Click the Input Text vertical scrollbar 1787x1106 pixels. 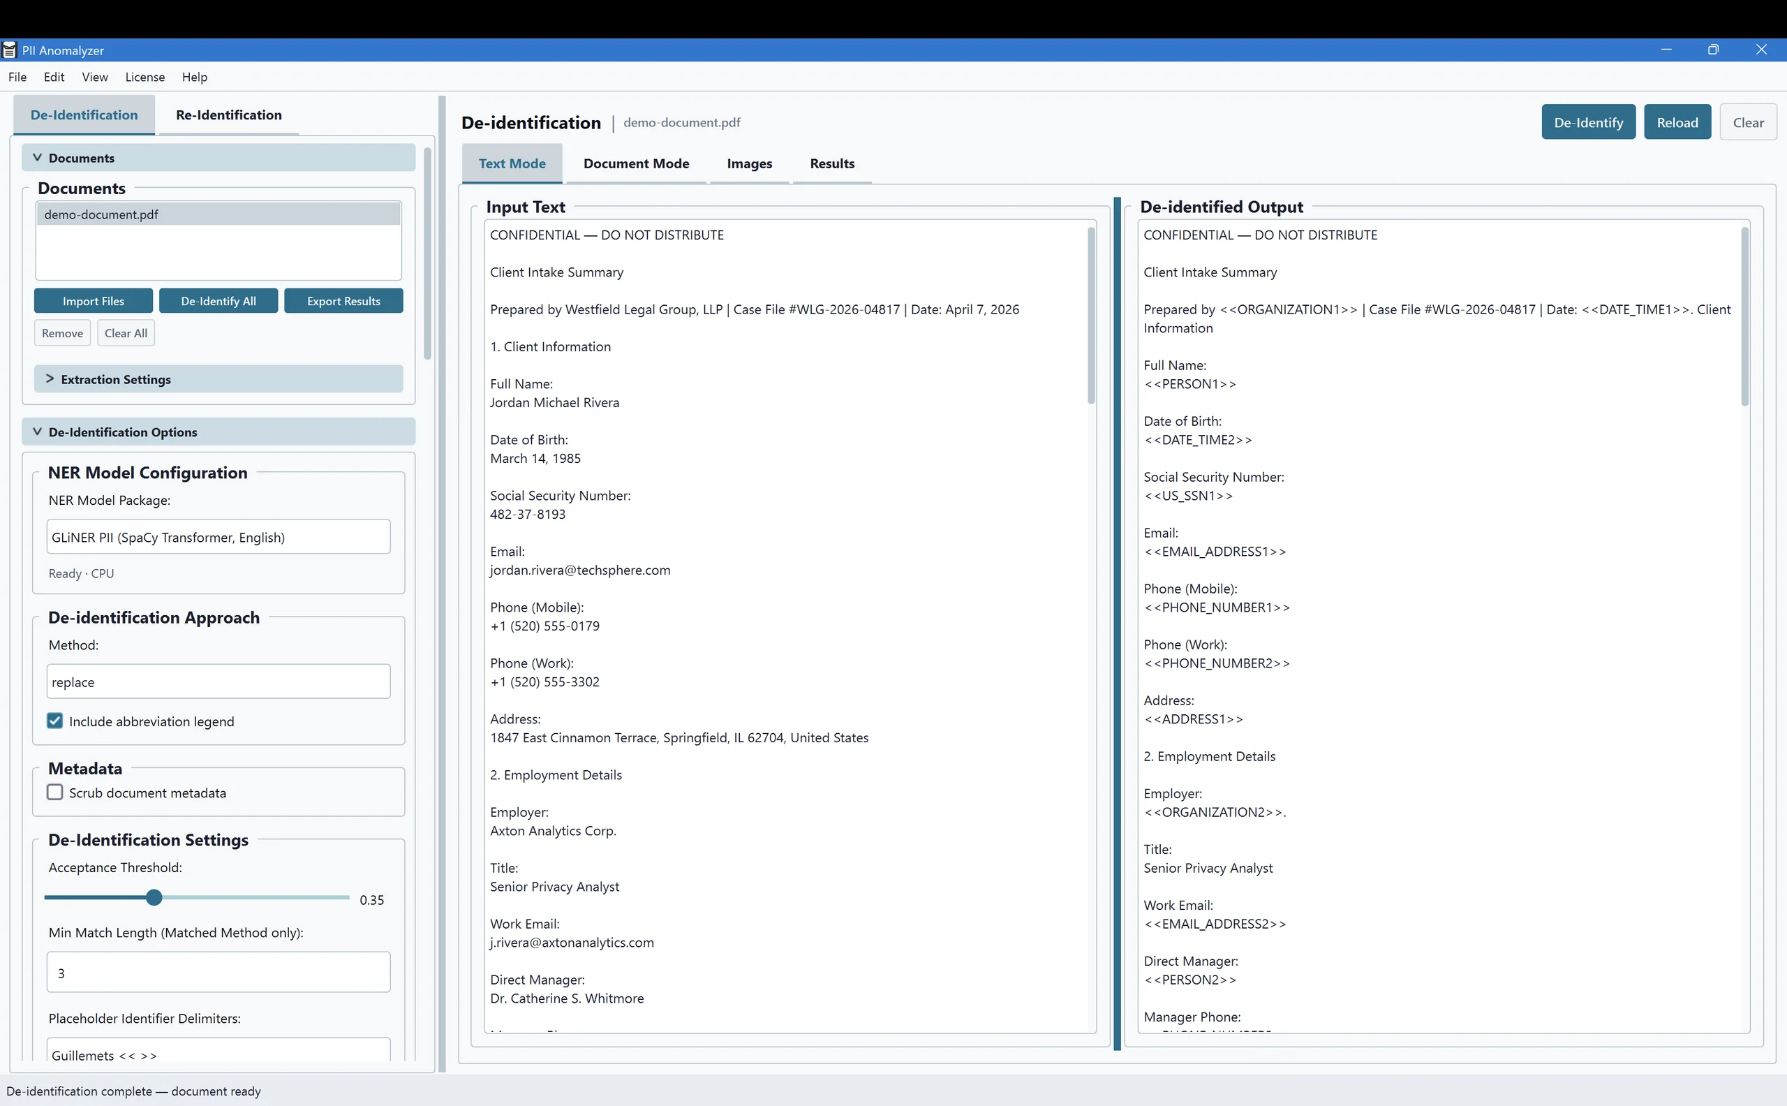[1091, 316]
